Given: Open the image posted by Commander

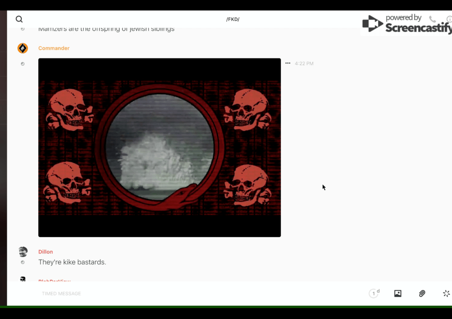Looking at the screenshot, I should (x=159, y=147).
